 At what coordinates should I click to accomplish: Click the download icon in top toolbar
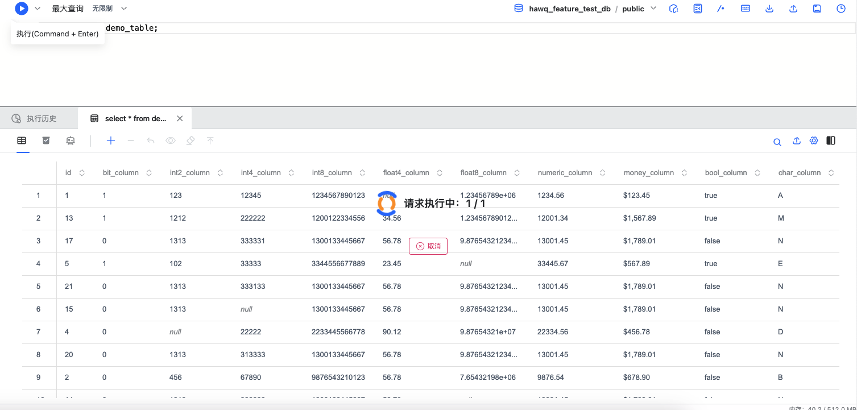tap(769, 9)
